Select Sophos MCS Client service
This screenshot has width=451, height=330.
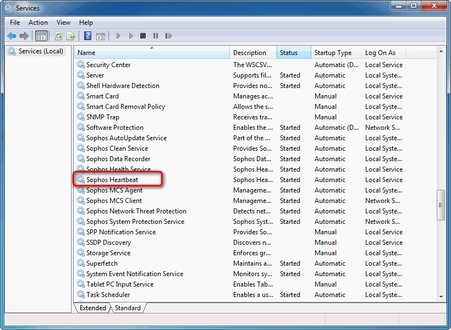tap(114, 201)
